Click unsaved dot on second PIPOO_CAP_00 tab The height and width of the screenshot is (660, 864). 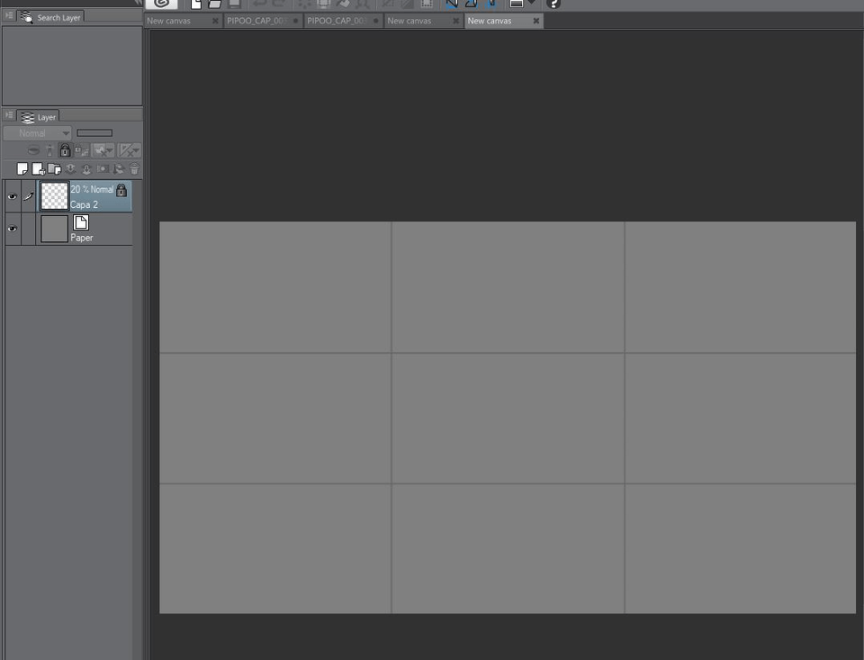point(376,21)
